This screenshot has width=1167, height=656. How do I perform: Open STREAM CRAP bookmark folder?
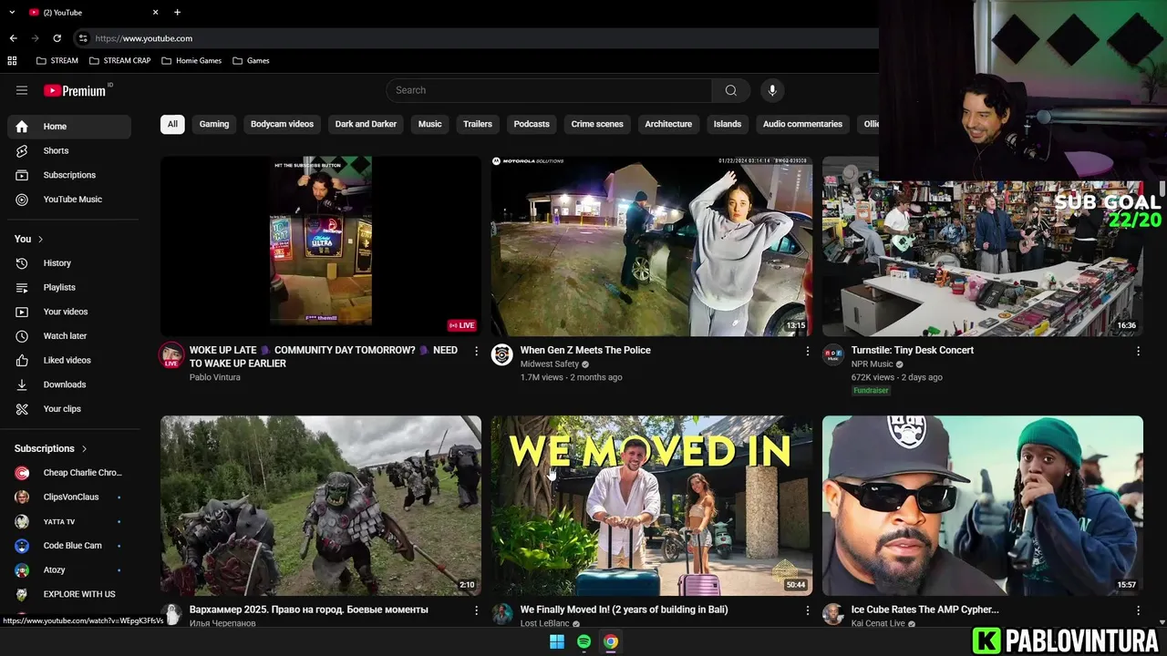[119, 61]
